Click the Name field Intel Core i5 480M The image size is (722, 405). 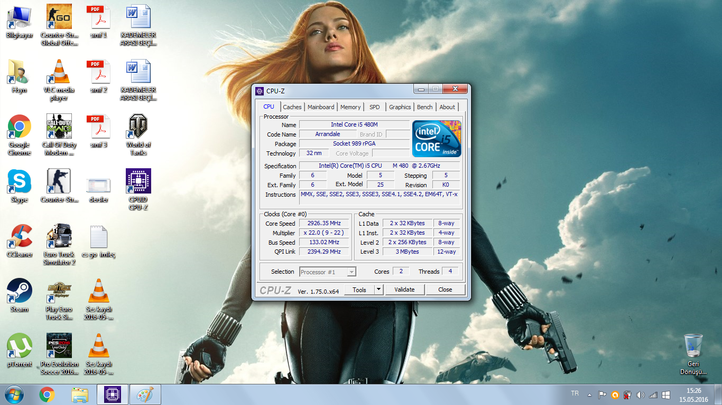[354, 124]
